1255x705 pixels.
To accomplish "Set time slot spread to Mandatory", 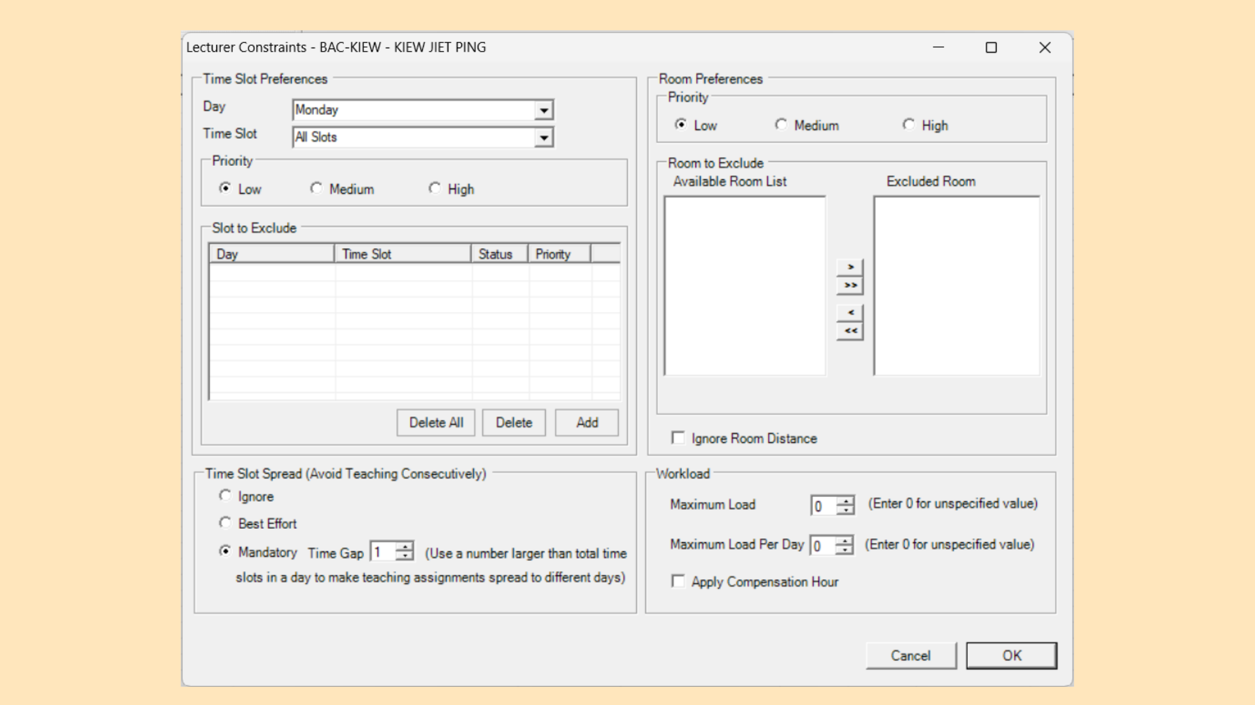I will coord(225,551).
